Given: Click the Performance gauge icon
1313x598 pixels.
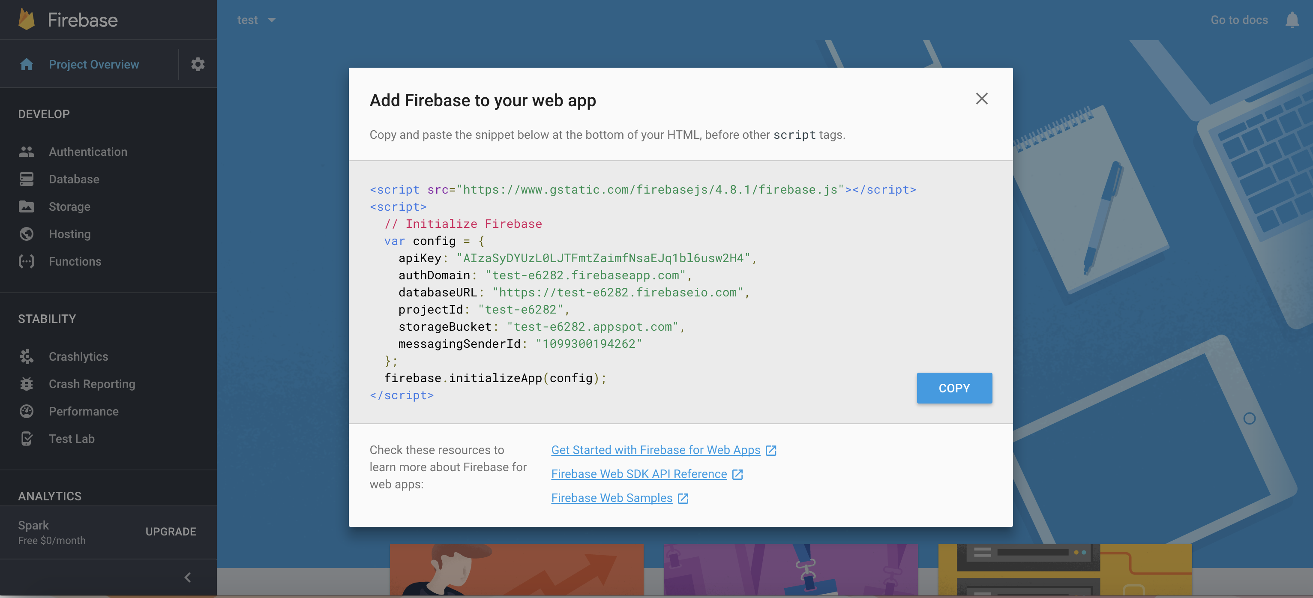Looking at the screenshot, I should coord(27,411).
